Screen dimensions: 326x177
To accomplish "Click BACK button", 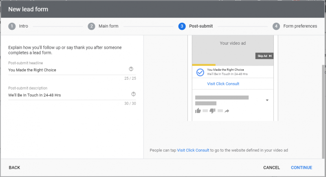I will (x=14, y=168).
